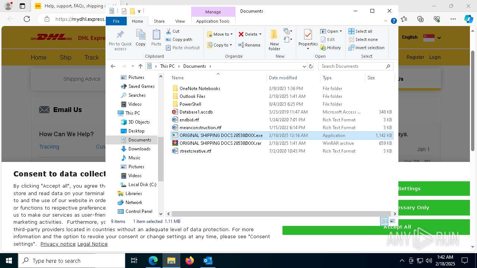The width and height of the screenshot is (477, 268).
Task: Switch to the Share ribbon tab
Action: coord(159,21)
